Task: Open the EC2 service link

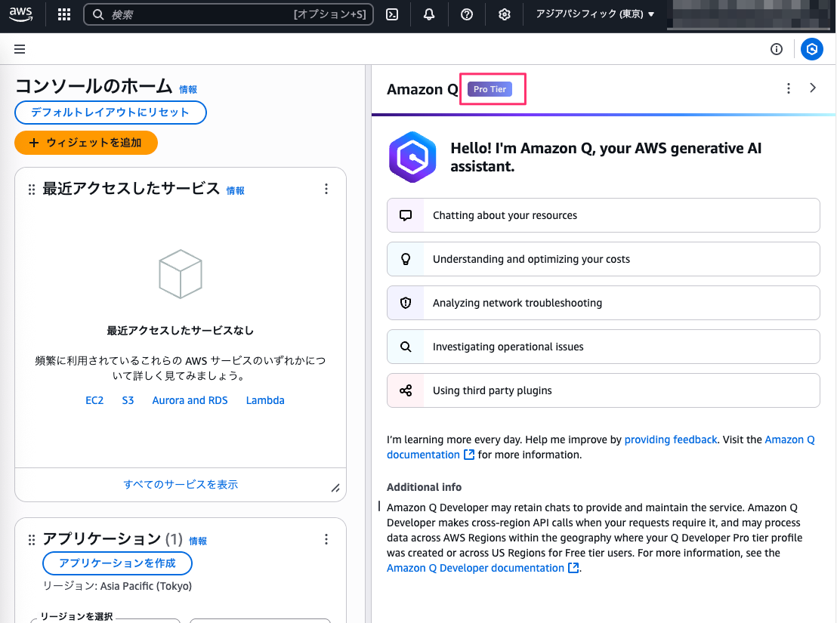Action: point(94,400)
